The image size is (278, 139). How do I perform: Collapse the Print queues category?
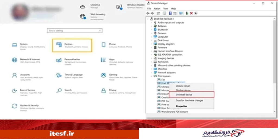click(151, 76)
